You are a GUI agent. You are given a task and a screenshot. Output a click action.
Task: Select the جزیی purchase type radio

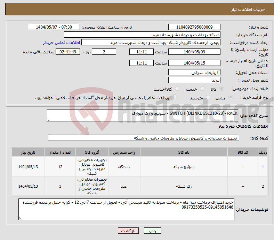pyautogui.click(x=231, y=97)
